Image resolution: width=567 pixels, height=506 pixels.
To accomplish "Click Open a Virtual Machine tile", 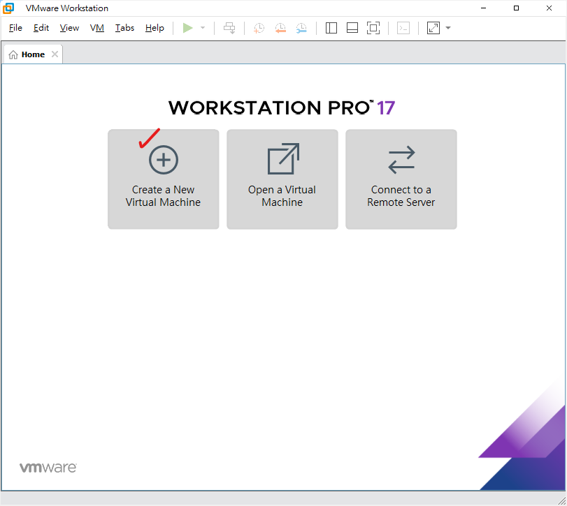I will pyautogui.click(x=282, y=179).
